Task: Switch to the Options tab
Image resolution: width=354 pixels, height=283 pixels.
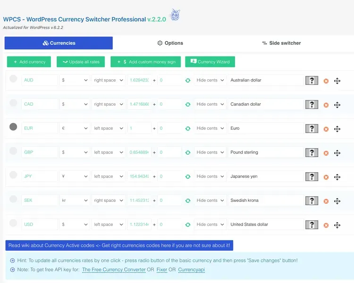Action: click(170, 43)
